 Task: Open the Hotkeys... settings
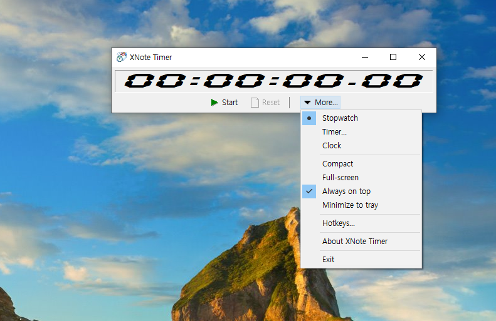click(361, 223)
